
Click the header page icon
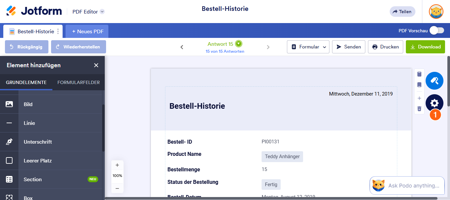[419, 74]
